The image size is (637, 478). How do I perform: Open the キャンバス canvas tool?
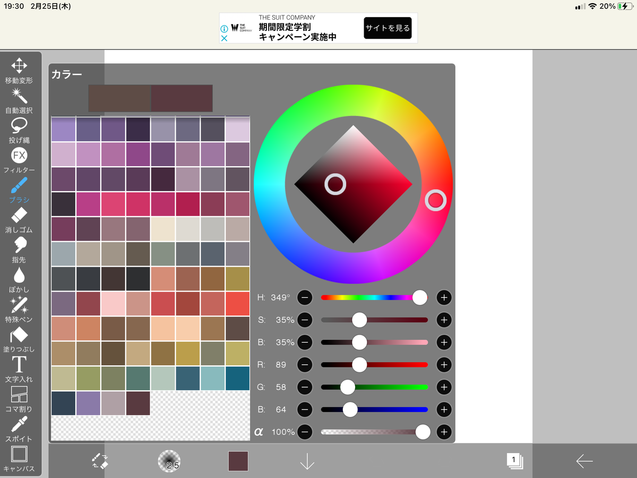19,459
